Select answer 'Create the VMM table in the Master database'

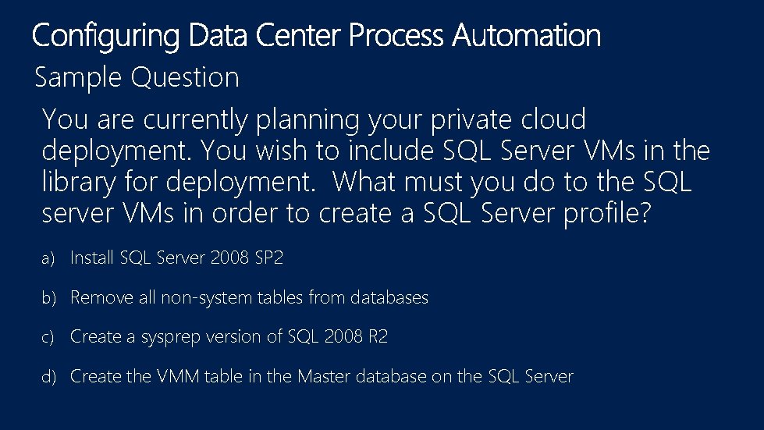(322, 376)
